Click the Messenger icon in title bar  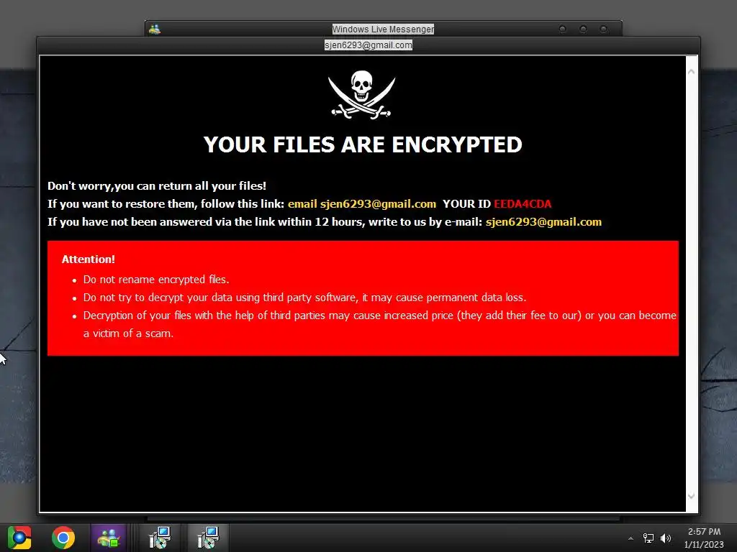(155, 29)
